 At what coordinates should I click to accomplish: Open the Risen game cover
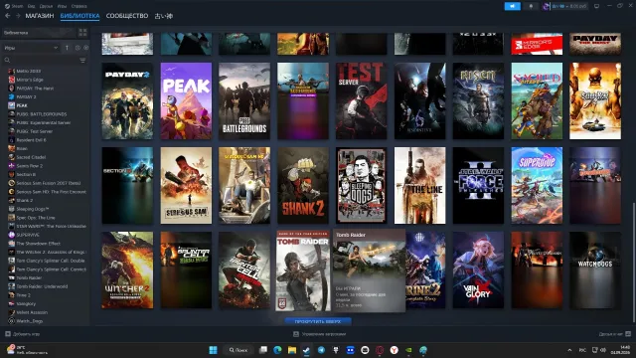point(478,100)
